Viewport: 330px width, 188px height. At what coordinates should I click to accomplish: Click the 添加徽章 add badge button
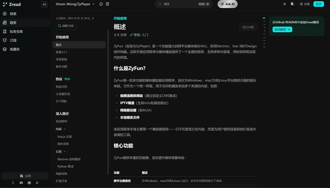[282, 29]
